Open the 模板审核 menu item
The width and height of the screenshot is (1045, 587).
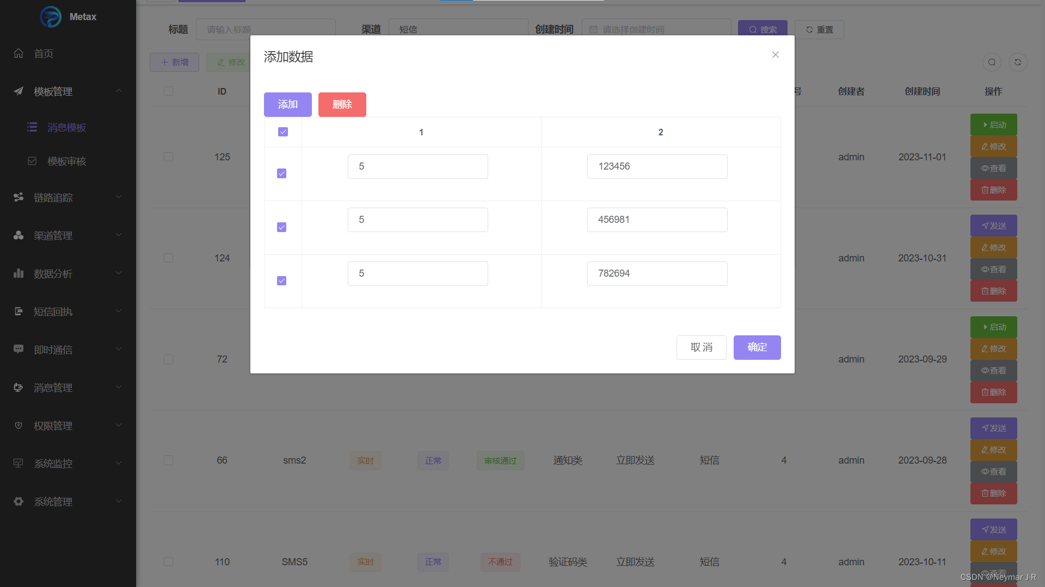point(66,161)
